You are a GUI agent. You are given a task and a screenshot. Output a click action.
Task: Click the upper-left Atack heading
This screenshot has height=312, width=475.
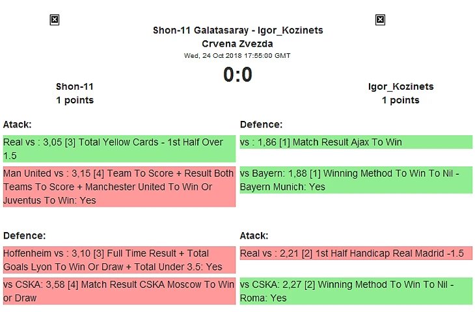coord(18,124)
